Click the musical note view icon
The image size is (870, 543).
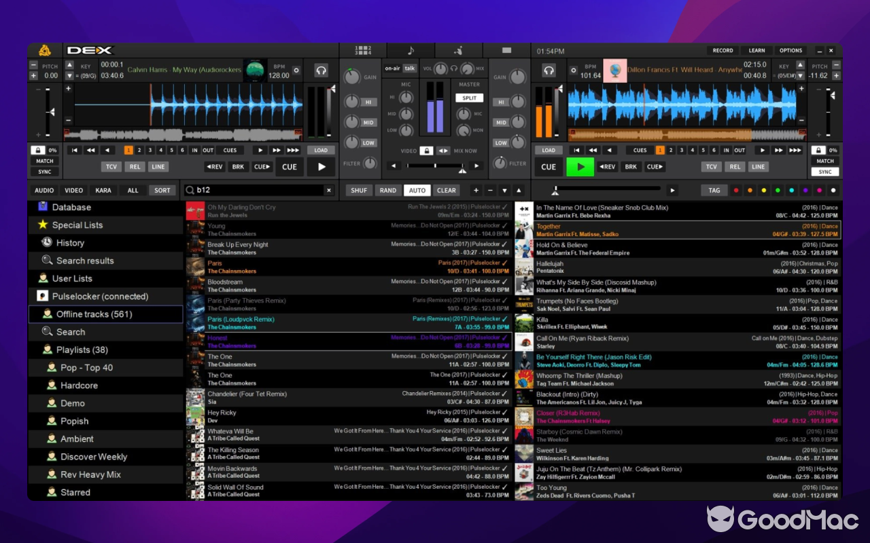(410, 50)
